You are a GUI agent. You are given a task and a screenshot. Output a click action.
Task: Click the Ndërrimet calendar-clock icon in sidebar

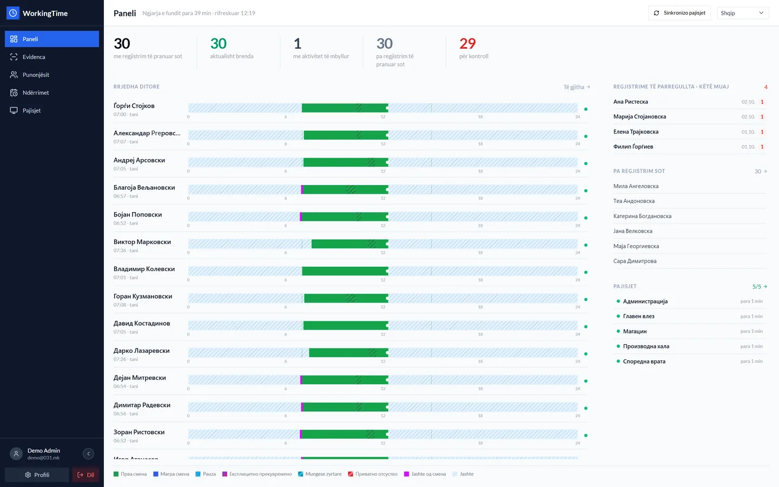[14, 93]
